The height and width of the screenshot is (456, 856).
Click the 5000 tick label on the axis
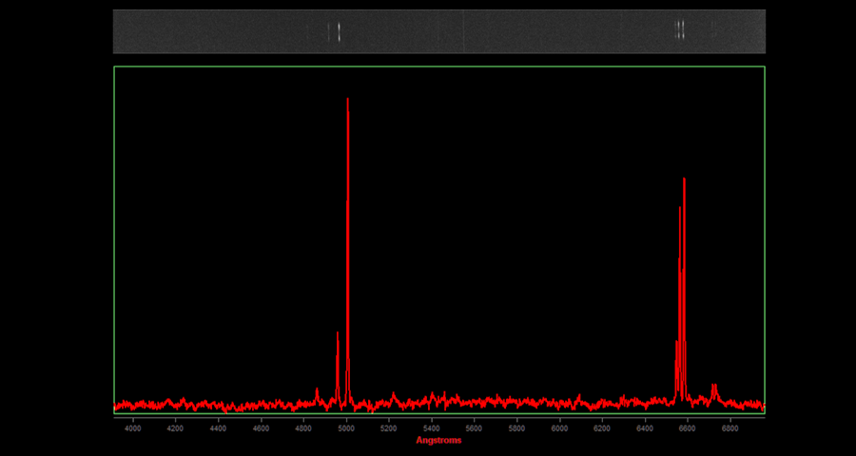pyautogui.click(x=346, y=428)
